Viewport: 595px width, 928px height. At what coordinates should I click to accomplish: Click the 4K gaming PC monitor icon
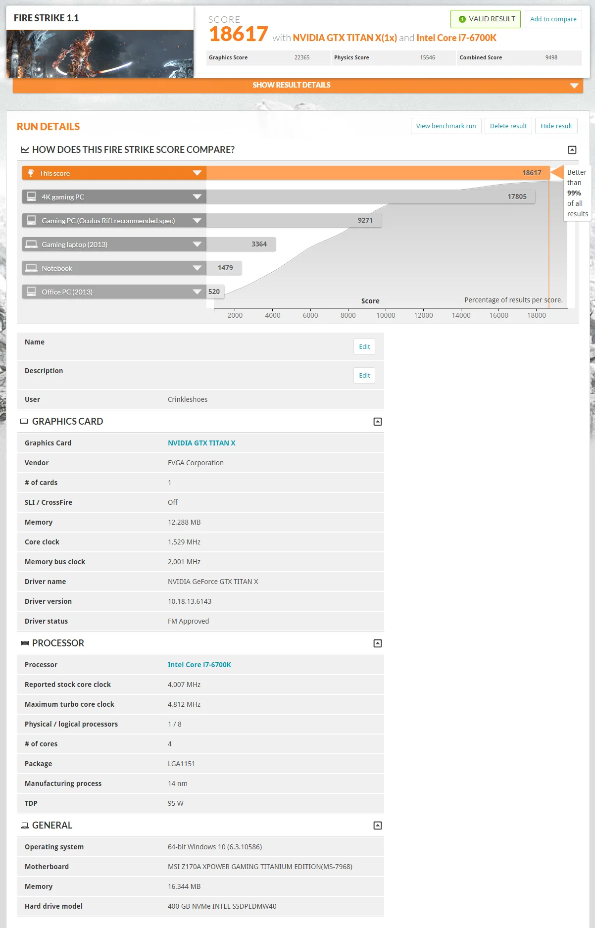(x=31, y=196)
